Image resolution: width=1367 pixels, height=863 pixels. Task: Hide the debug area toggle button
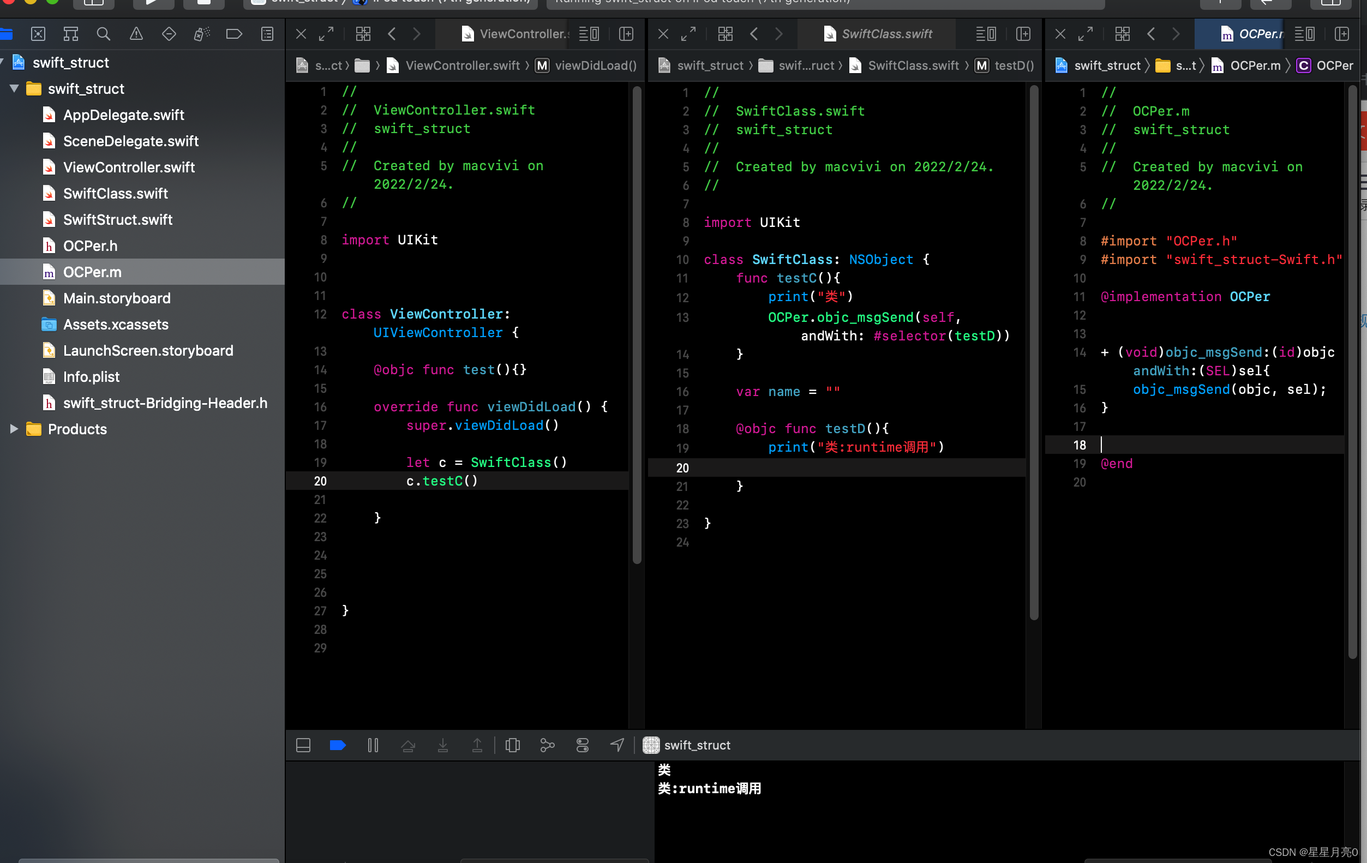[303, 745]
